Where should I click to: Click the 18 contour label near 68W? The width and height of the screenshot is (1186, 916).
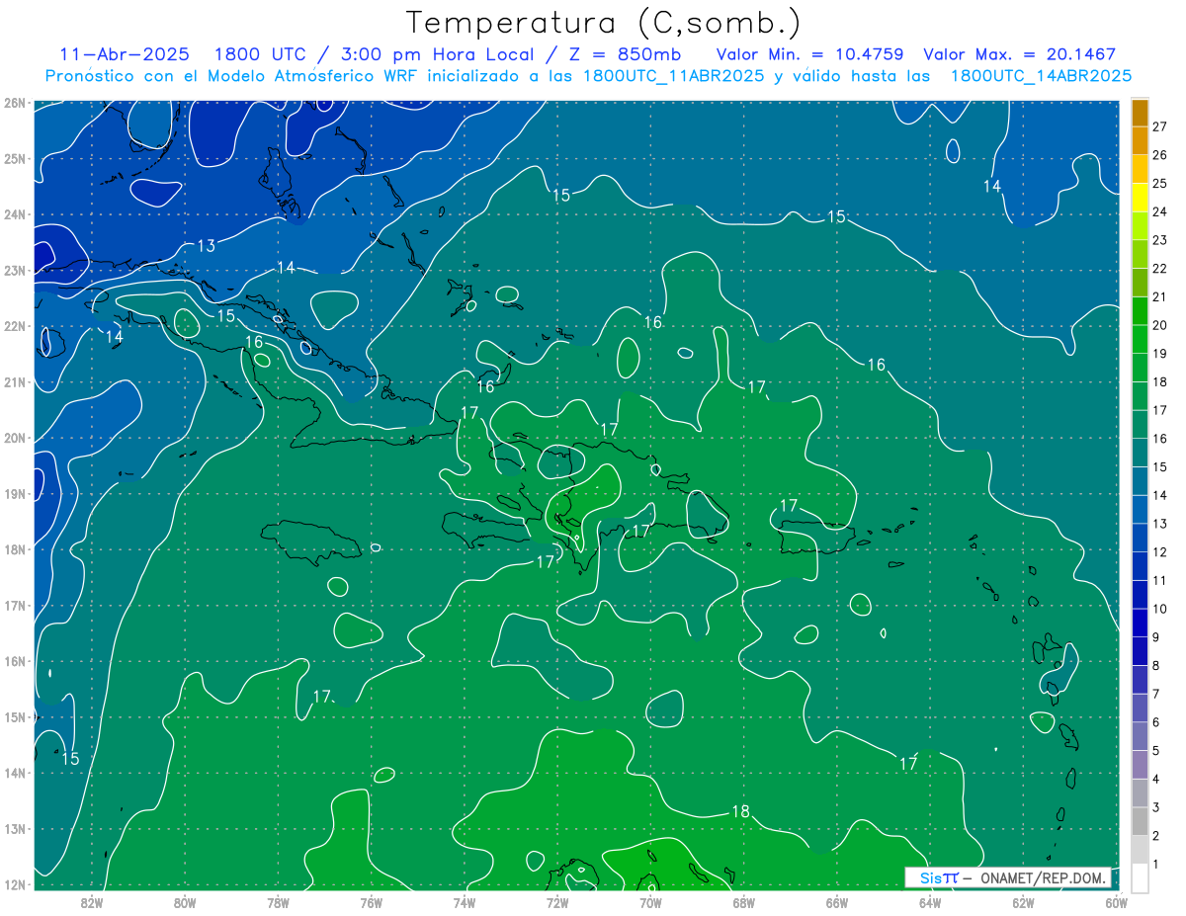point(740,811)
